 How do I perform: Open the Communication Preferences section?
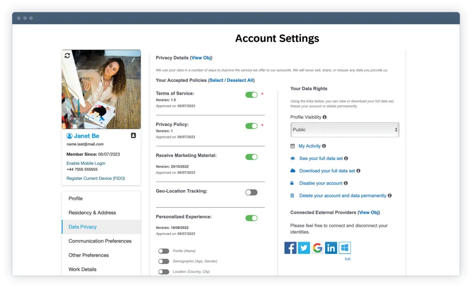100,241
